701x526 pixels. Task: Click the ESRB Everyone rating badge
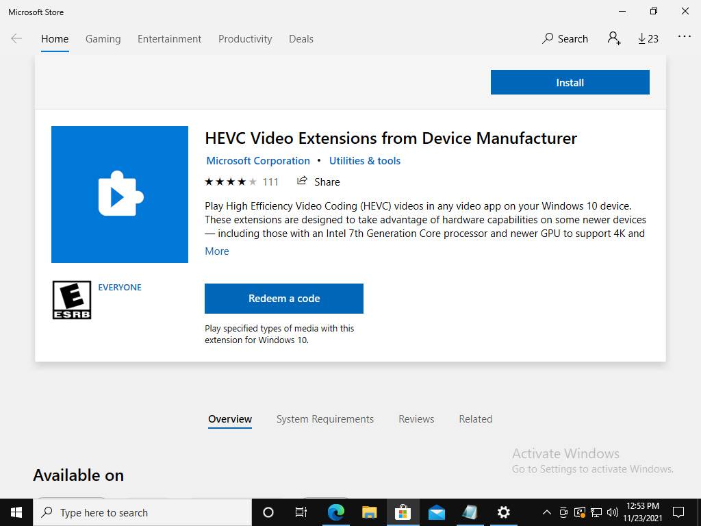click(71, 300)
